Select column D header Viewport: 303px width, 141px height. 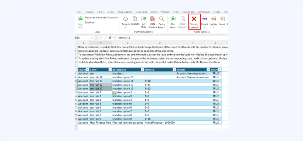click(x=160, y=43)
